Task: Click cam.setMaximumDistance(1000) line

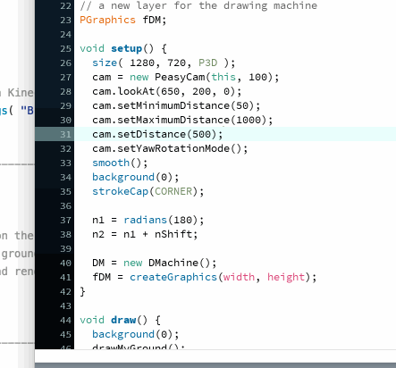Action: point(182,120)
